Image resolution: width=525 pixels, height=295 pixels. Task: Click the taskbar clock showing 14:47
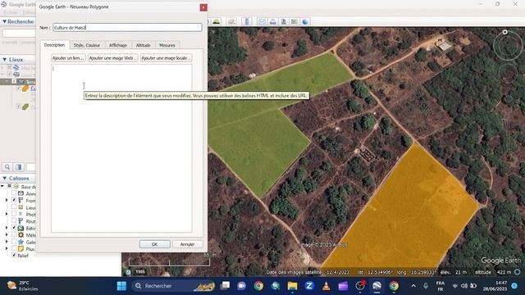click(495, 286)
